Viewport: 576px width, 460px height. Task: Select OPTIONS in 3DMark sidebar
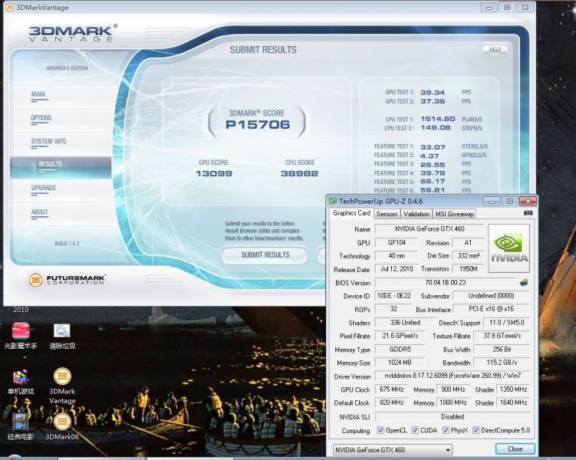point(41,118)
